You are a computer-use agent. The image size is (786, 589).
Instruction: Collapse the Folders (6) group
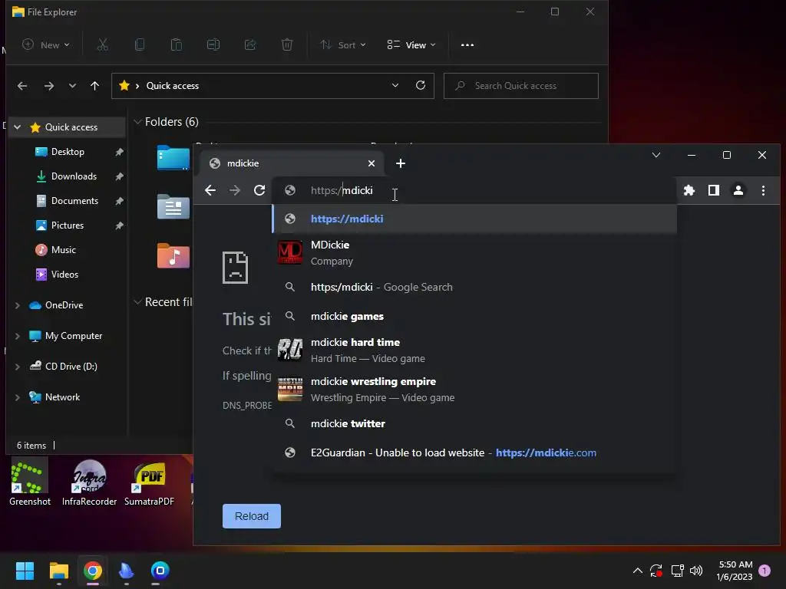point(137,122)
